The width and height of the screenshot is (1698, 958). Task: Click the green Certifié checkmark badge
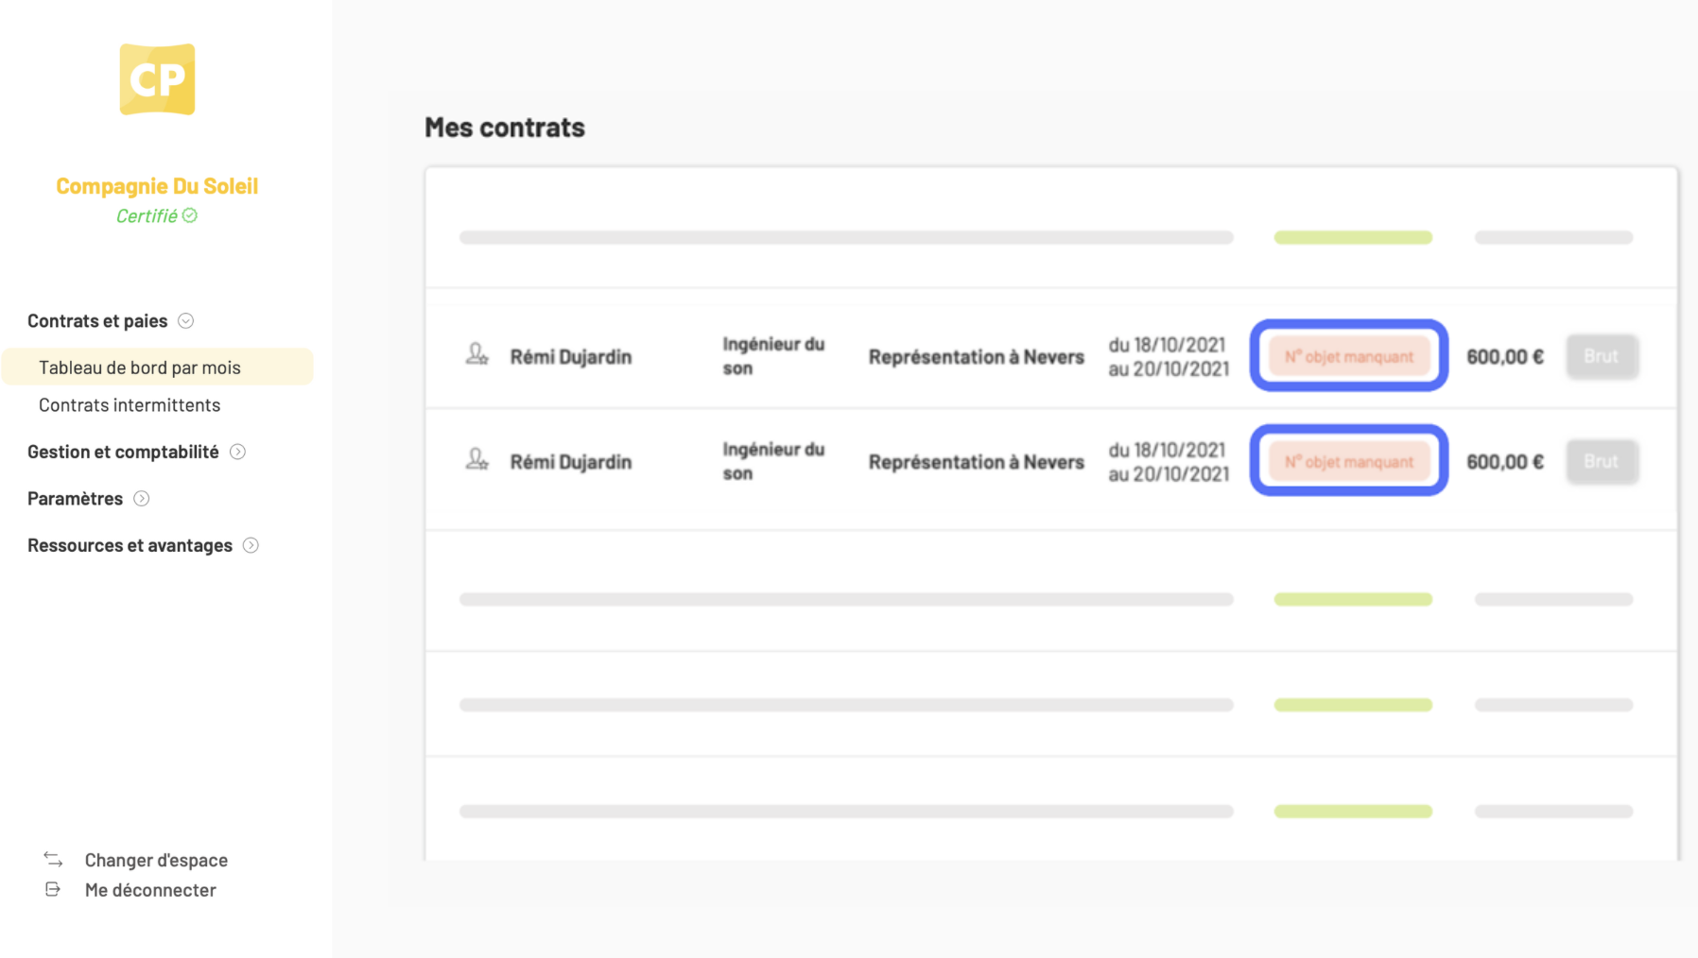pyautogui.click(x=190, y=215)
